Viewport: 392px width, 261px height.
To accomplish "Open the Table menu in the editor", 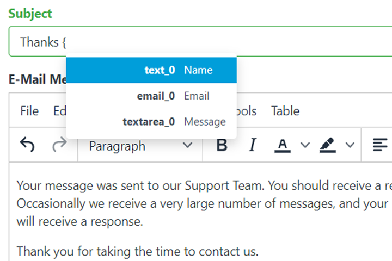I will point(285,111).
